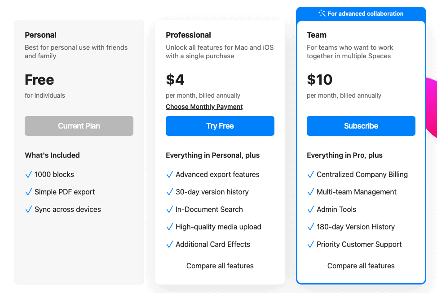
Task: Select the Priority Customer Support checkmark
Action: click(x=311, y=244)
